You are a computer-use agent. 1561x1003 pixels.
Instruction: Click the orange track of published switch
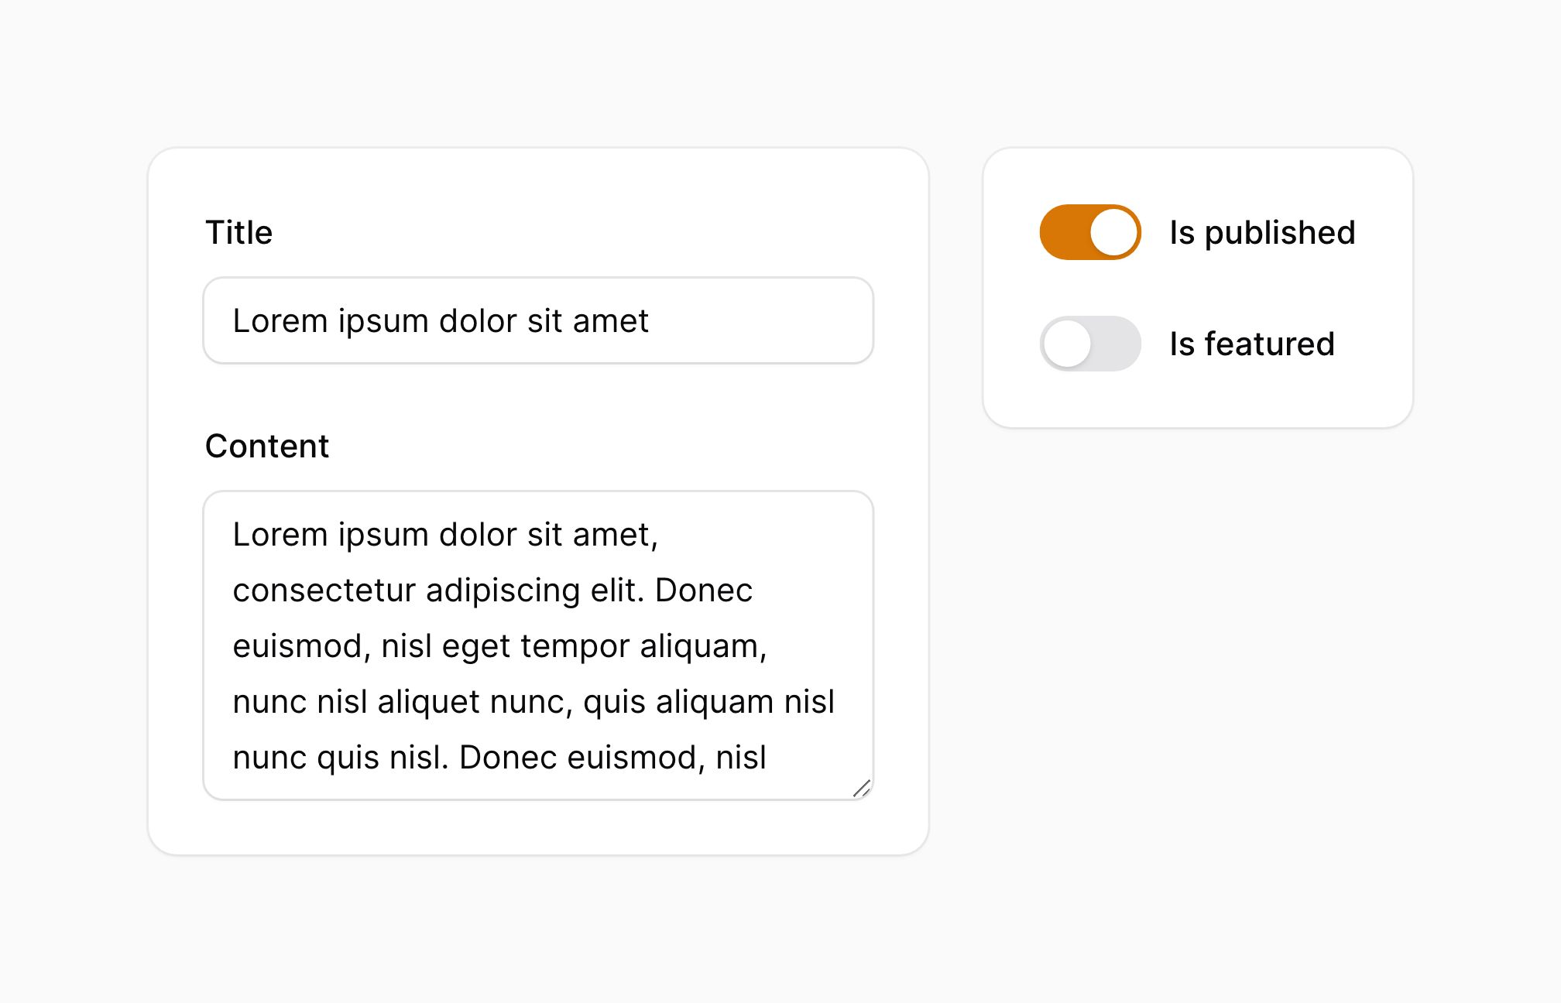(x=1065, y=232)
